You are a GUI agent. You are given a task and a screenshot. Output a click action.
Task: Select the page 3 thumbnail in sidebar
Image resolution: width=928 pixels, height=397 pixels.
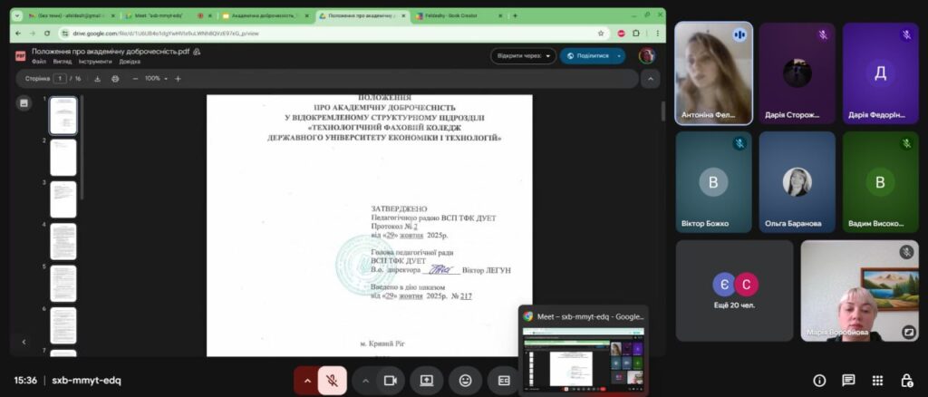tap(63, 199)
